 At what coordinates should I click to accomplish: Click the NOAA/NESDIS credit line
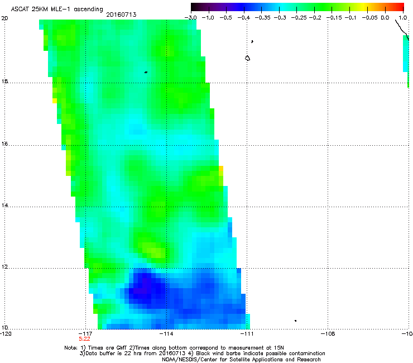tap(241, 360)
